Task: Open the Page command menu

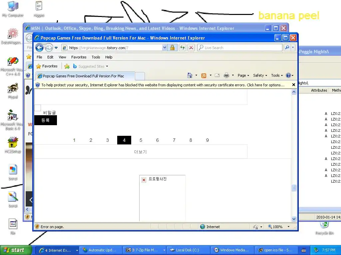Action: click(243, 75)
